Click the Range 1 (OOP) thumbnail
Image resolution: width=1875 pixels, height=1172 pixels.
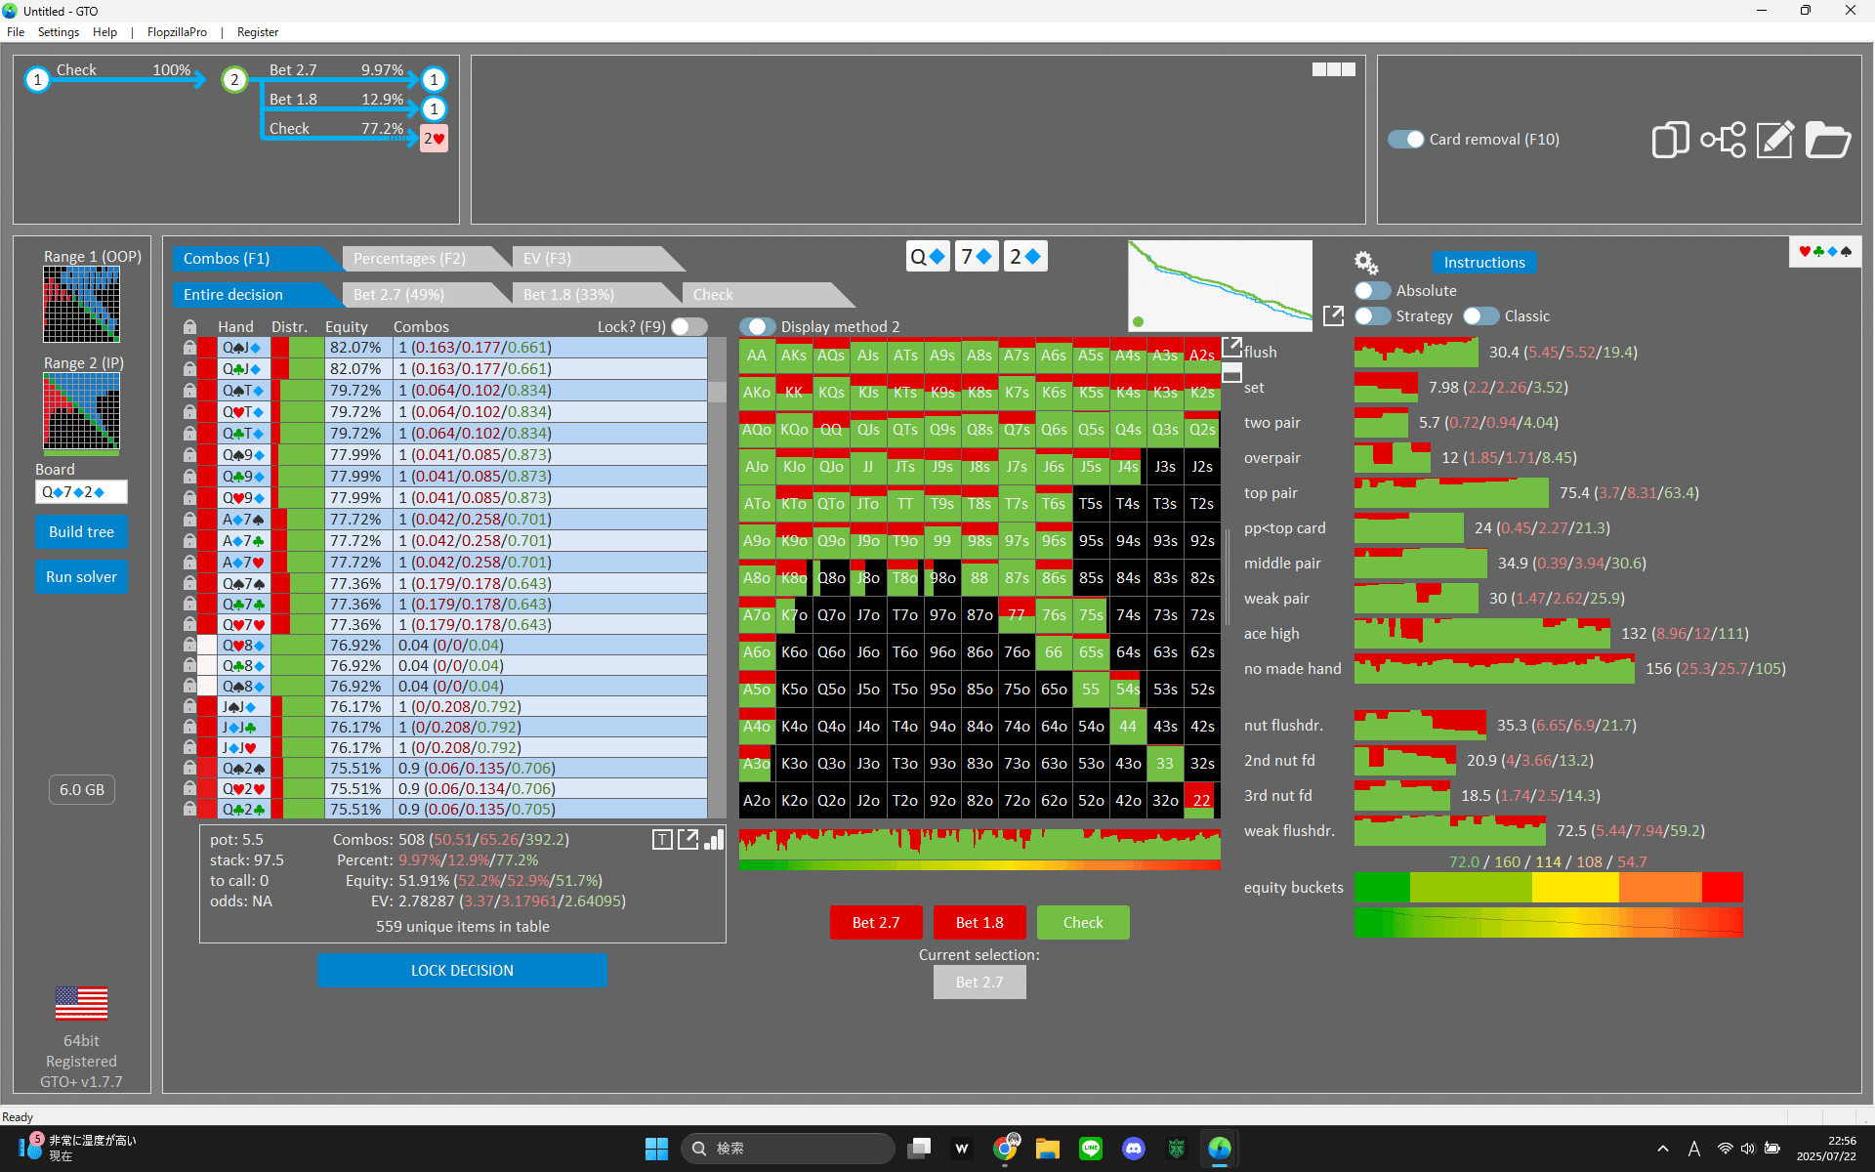[x=81, y=305]
